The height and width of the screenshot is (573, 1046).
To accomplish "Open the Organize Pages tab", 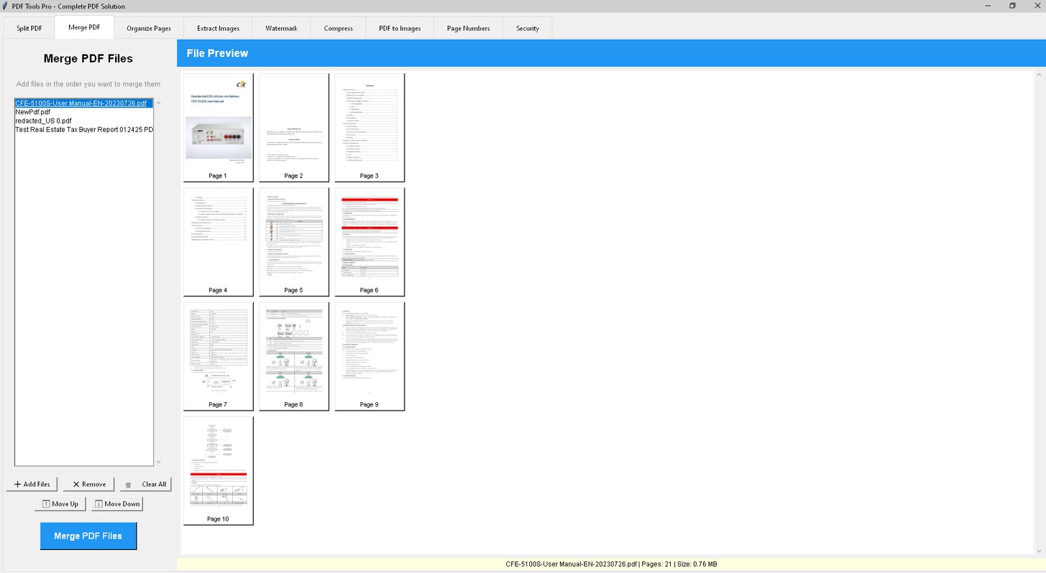I will coord(149,29).
